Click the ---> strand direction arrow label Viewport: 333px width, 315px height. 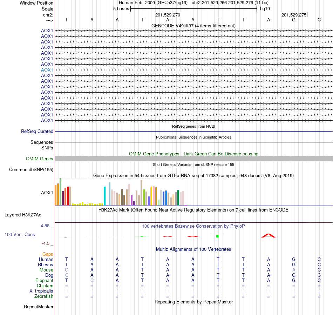(x=49, y=20)
